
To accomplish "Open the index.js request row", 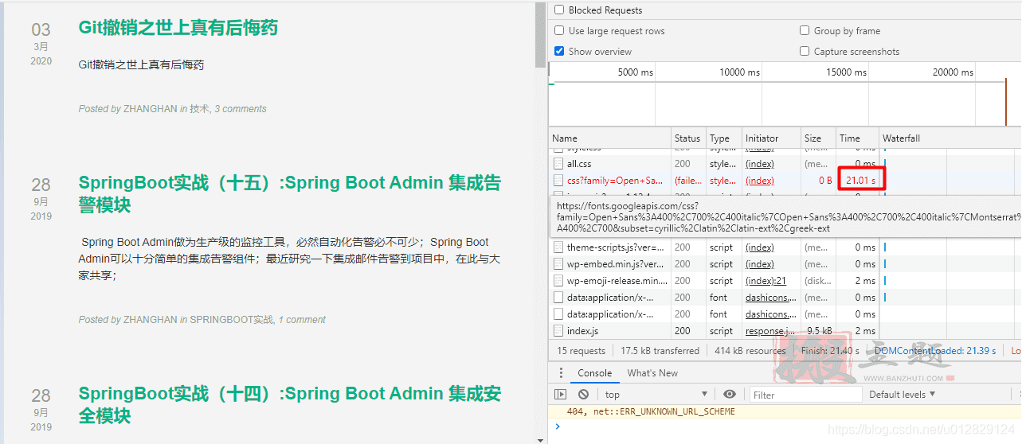I will (785, 331).
